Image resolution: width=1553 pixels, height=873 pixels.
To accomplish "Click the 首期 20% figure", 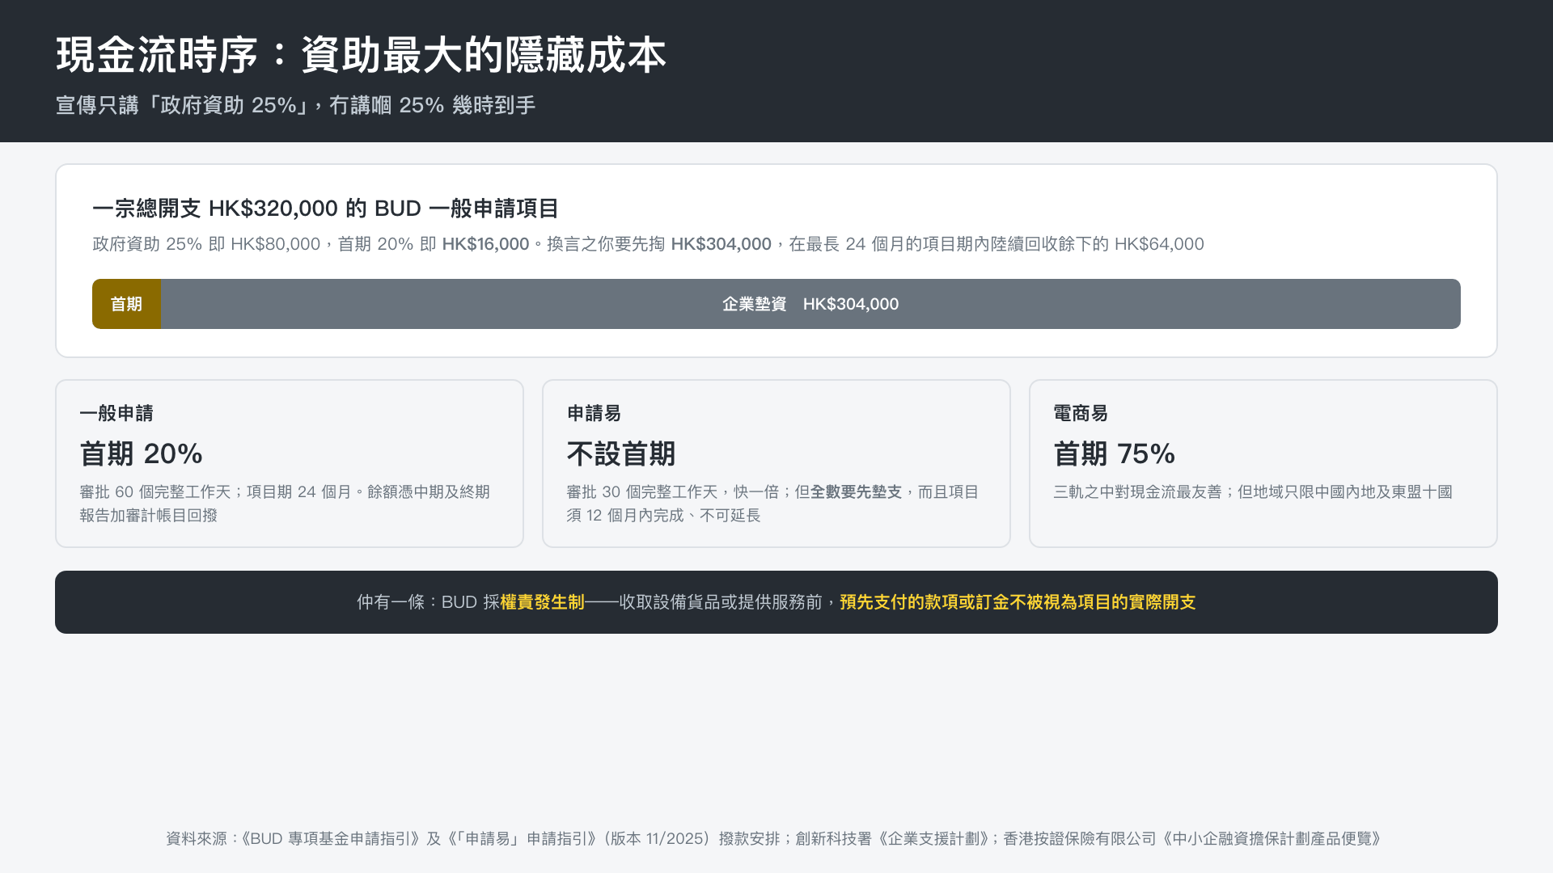I will (141, 453).
